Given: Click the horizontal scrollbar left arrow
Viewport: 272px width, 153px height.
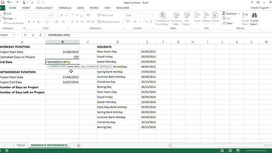Looking at the screenshot, I should point(170,145).
